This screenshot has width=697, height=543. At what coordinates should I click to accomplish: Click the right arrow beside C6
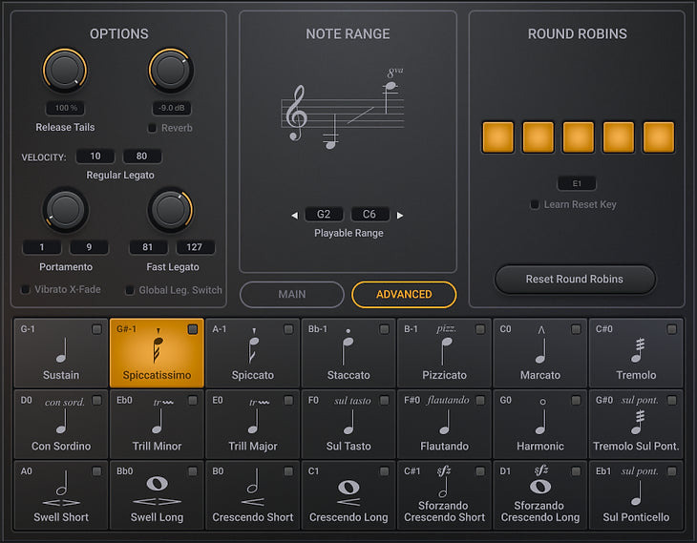(400, 215)
